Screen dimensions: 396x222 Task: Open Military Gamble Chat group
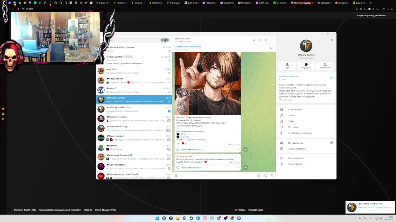pos(134,109)
